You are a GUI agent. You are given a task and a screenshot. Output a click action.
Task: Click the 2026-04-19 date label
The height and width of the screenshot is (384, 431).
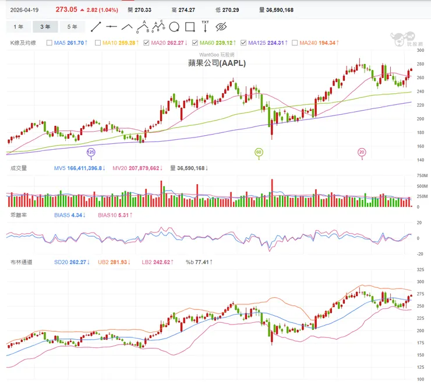(x=24, y=10)
